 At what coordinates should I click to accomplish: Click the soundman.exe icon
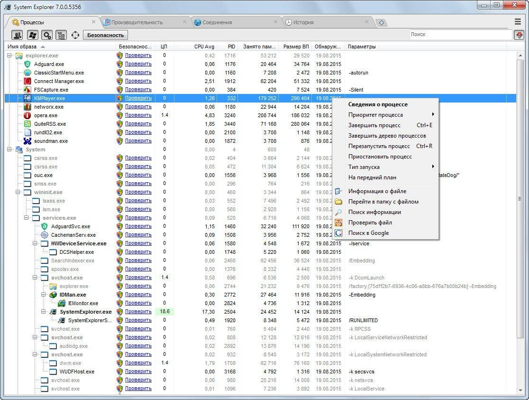point(27,141)
